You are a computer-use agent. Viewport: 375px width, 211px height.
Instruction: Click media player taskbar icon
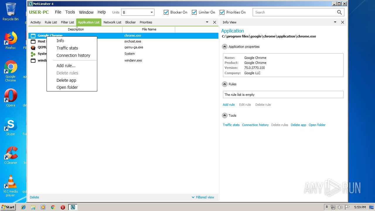pos(43,207)
